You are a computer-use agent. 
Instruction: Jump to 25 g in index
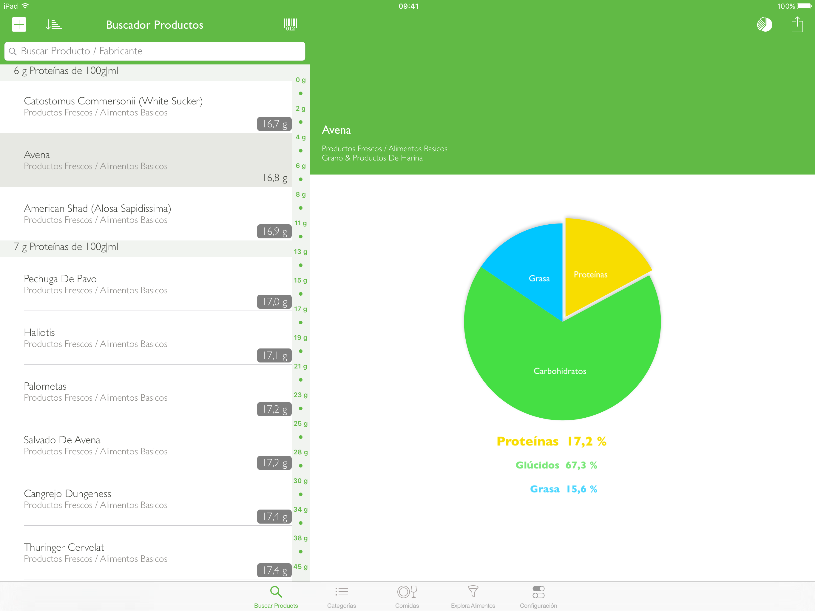coord(301,424)
